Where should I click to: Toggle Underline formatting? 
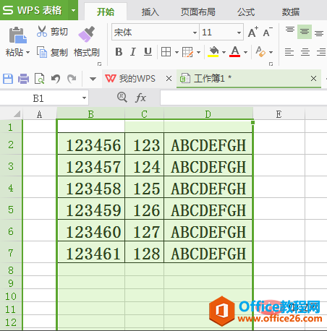(x=148, y=52)
